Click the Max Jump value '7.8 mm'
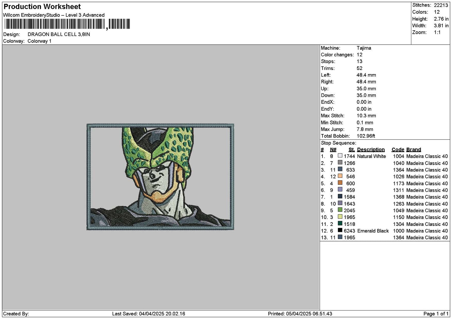 point(365,129)
